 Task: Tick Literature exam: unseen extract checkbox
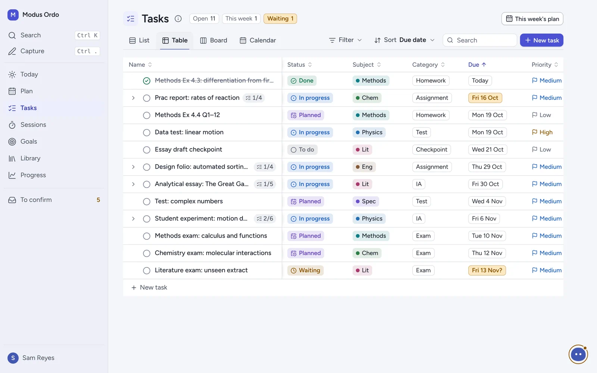click(x=147, y=270)
